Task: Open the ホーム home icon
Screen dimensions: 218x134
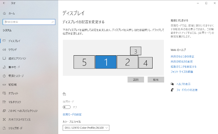Action: pos(4,14)
